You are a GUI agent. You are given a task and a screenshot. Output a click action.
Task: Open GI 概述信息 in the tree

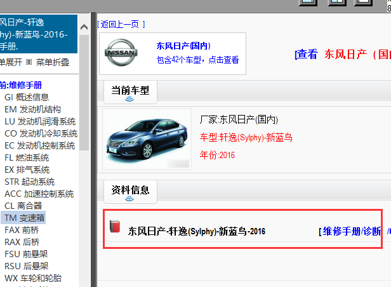pos(27,97)
